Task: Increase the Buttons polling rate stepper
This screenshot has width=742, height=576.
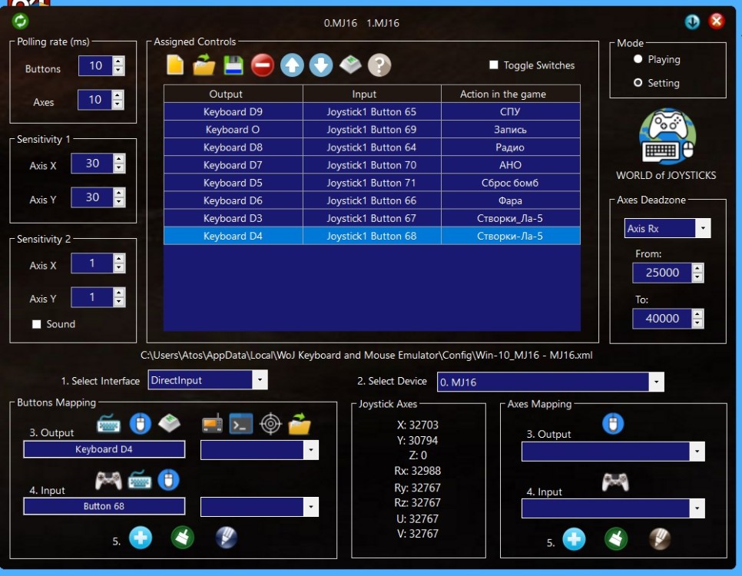Action: [x=118, y=61]
